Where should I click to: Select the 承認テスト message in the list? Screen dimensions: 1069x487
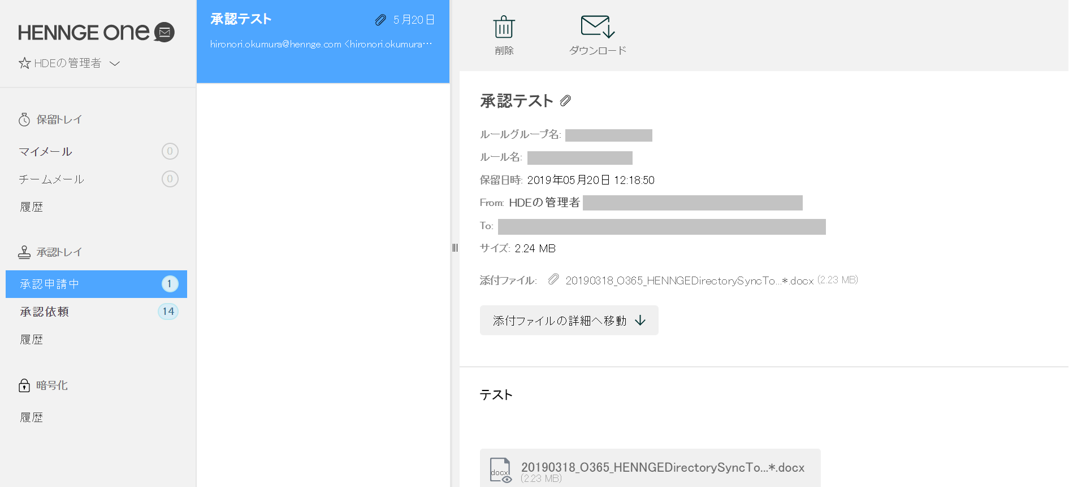click(323, 41)
